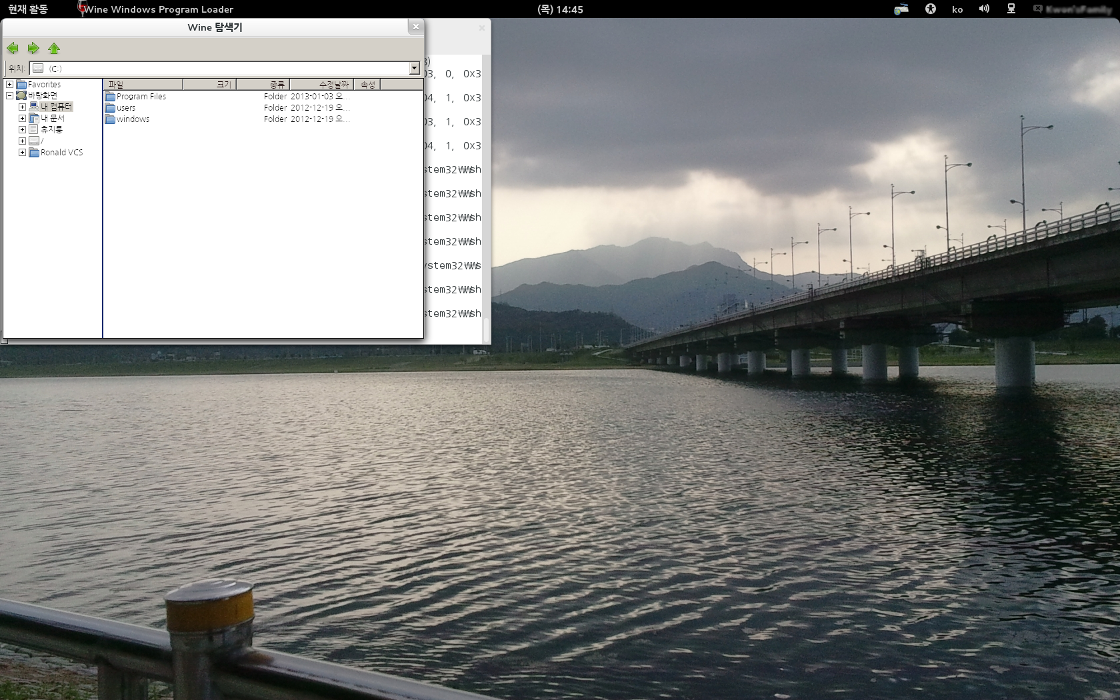Select the 바탕화면 desktop icon in tree
The height and width of the screenshot is (700, 1120).
pos(21,95)
